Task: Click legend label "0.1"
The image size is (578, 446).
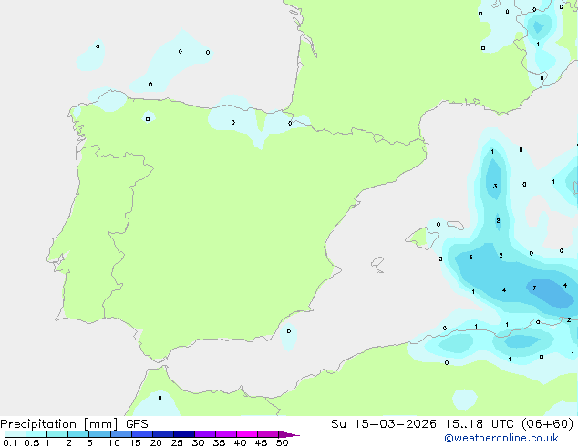Action: pos(10,442)
